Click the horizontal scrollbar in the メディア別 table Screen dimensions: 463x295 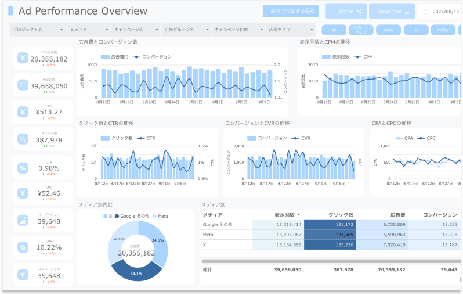325,261
